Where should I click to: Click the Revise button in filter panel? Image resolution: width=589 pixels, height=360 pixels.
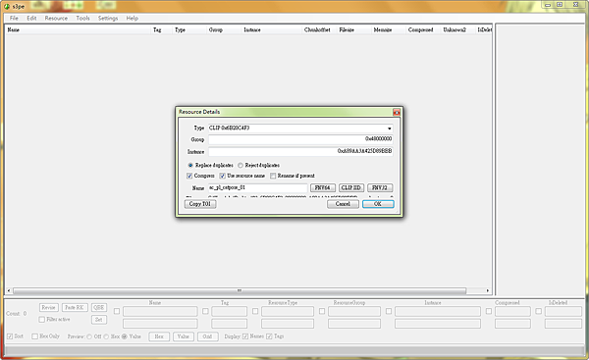coord(48,307)
